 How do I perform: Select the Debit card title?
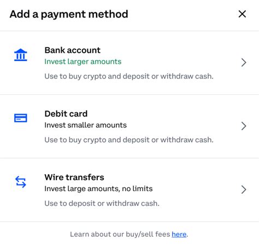click(x=66, y=114)
